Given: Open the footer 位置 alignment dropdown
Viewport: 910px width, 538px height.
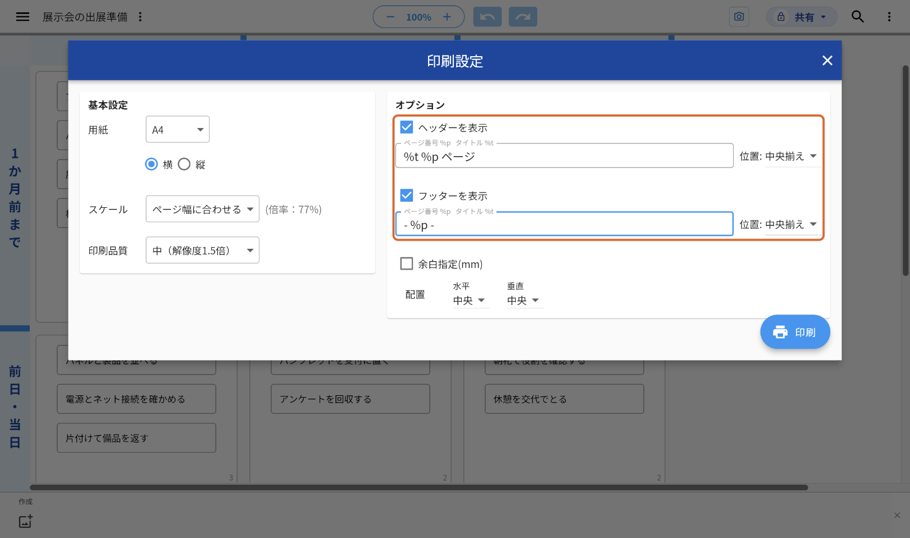Looking at the screenshot, I should [793, 225].
